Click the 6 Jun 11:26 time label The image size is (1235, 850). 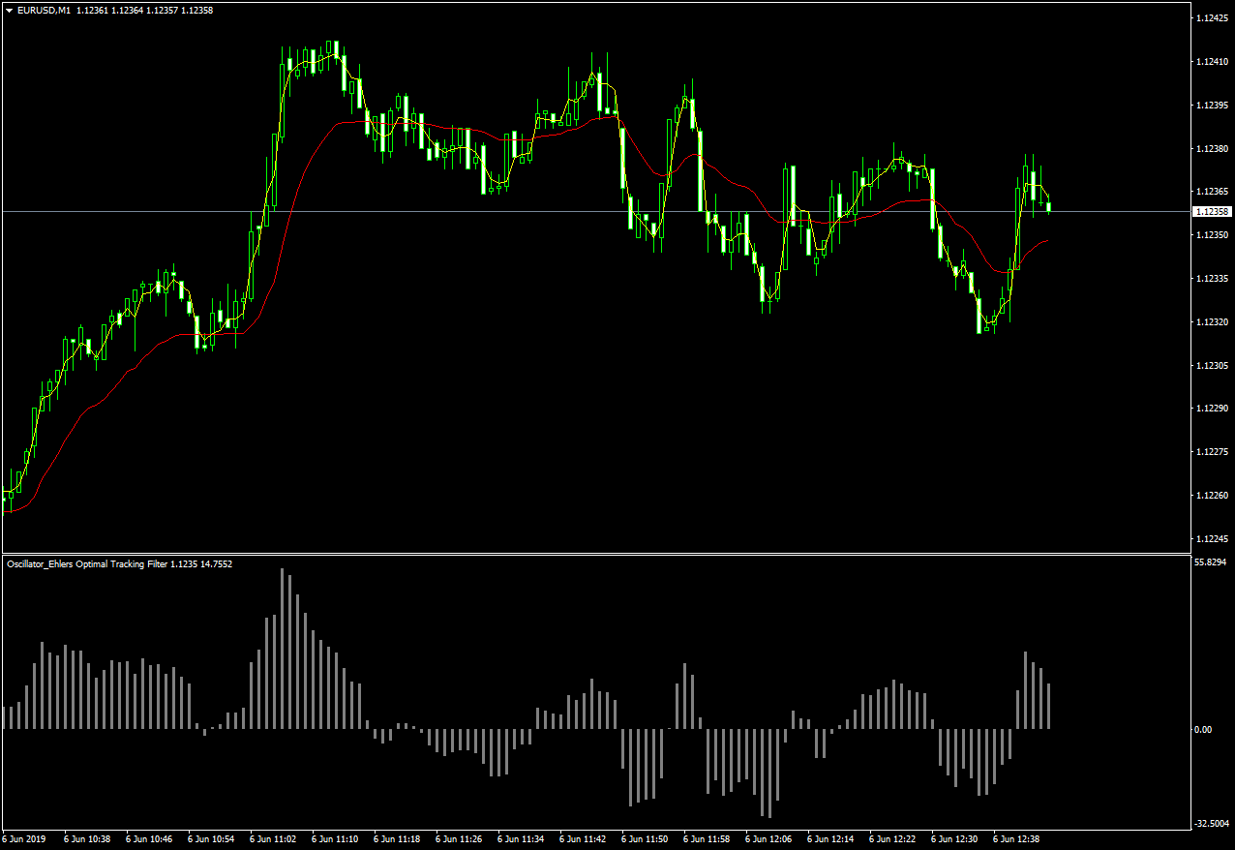coord(459,839)
